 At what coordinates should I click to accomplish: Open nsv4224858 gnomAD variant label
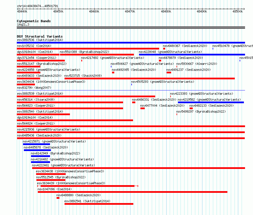(x=48, y=70)
